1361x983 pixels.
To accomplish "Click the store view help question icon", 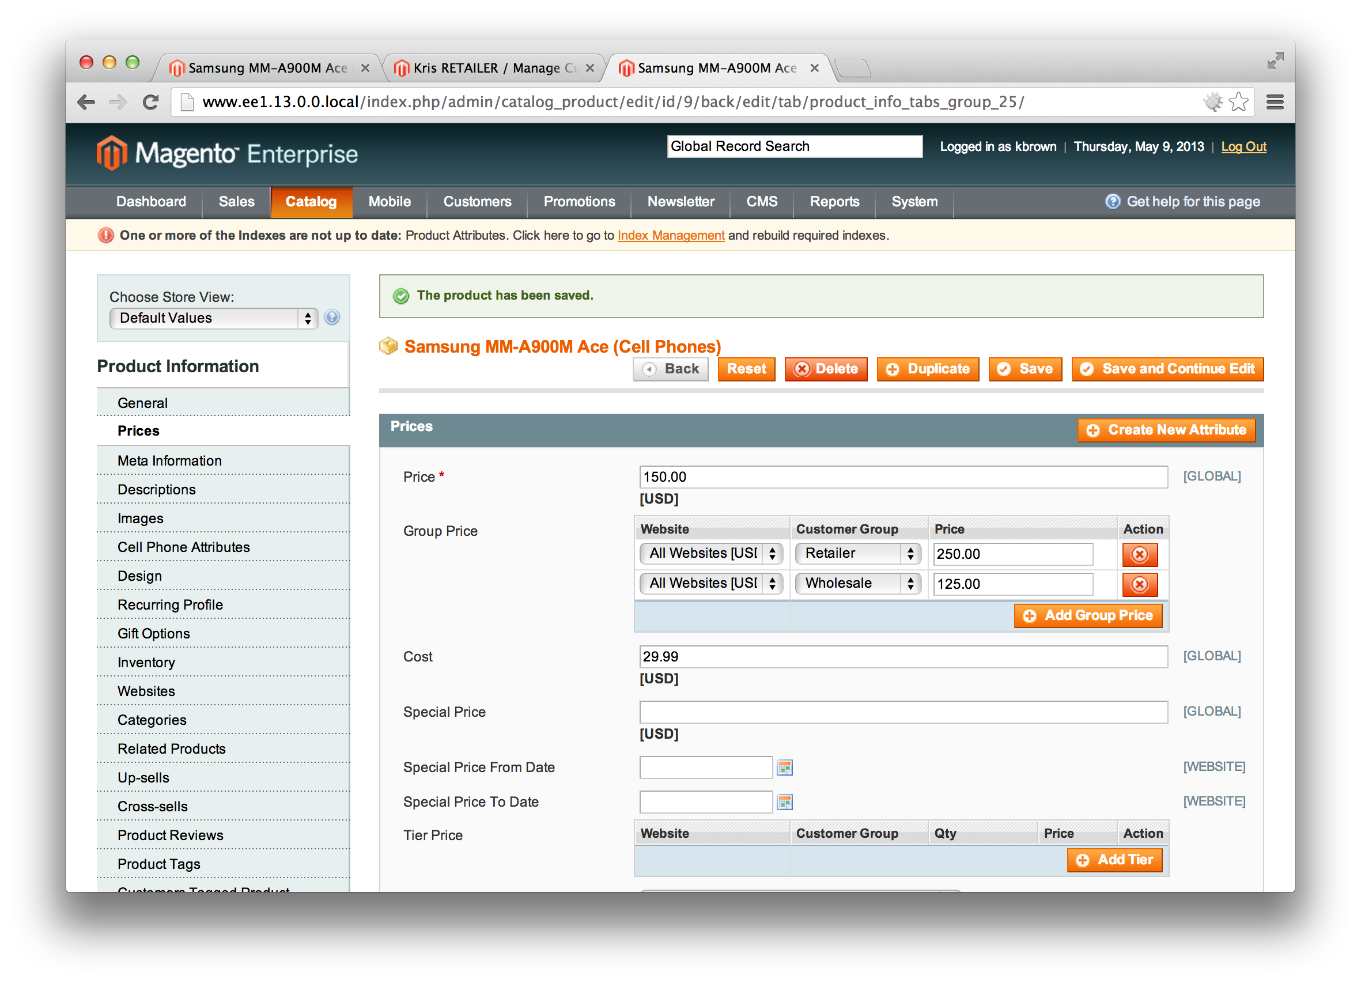I will click(x=332, y=317).
